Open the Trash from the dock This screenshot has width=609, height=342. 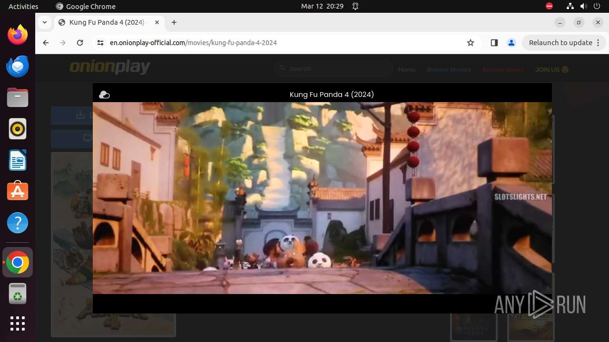[18, 294]
